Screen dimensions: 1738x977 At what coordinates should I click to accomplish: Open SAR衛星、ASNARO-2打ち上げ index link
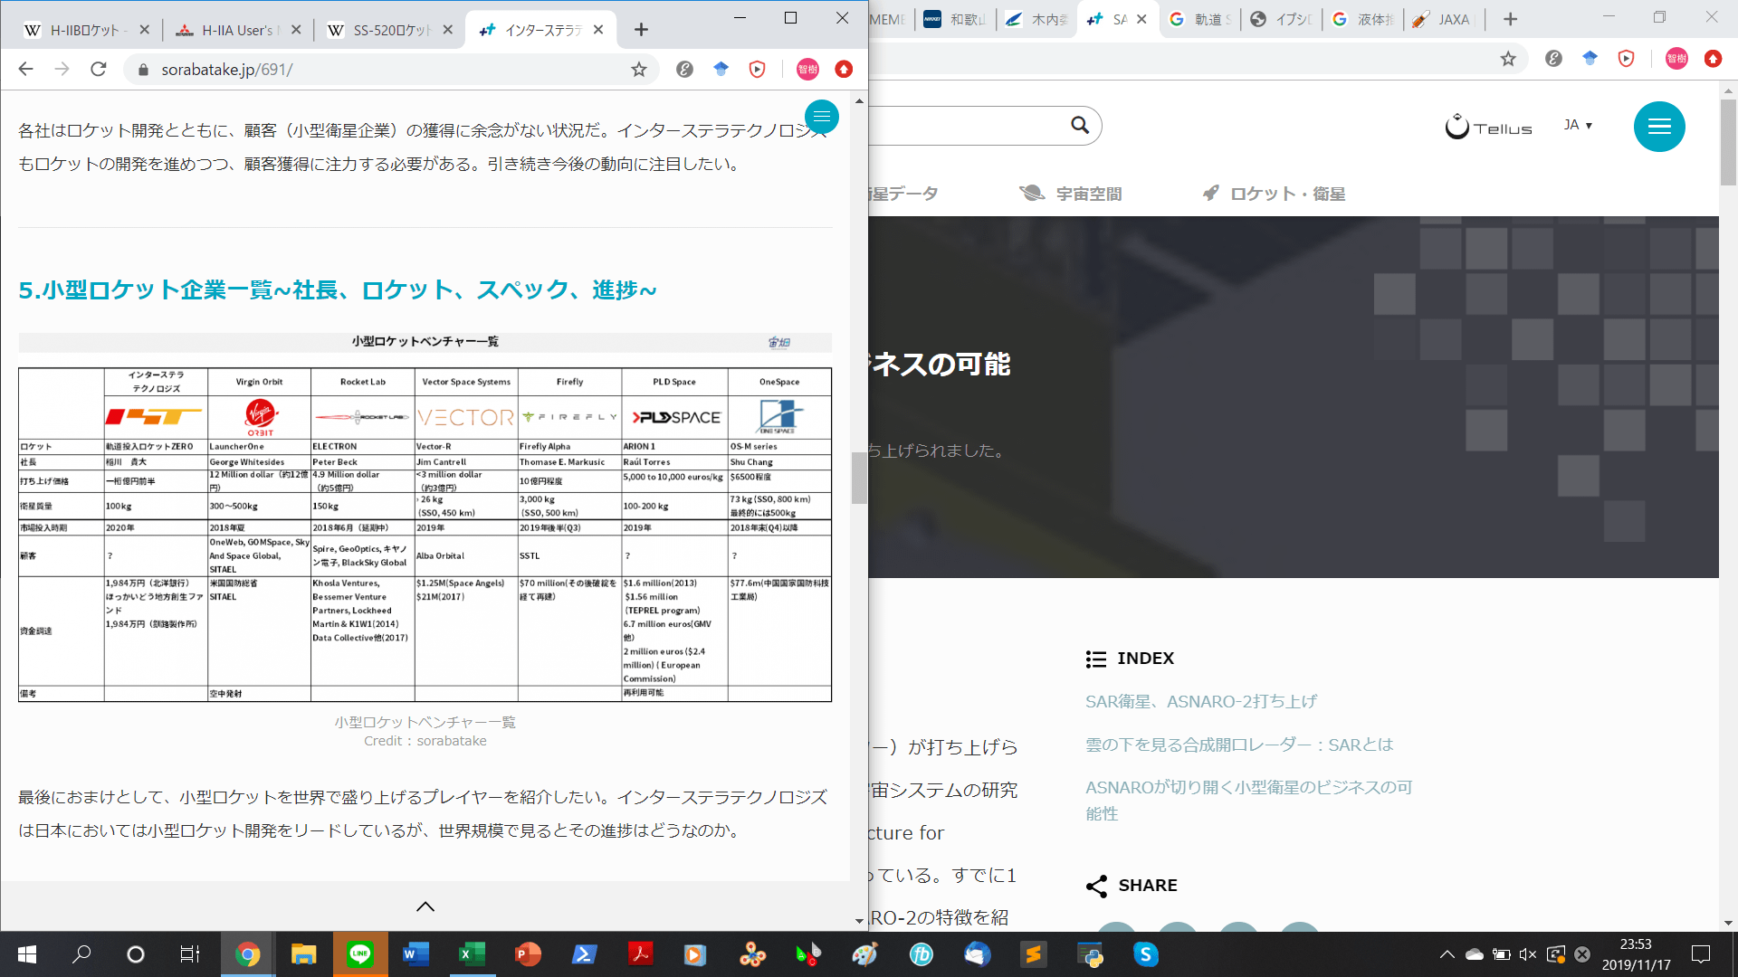1201,701
